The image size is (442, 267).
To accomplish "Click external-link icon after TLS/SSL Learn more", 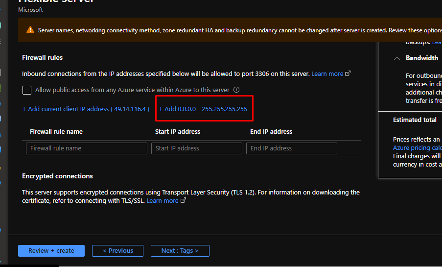I will coord(183,201).
